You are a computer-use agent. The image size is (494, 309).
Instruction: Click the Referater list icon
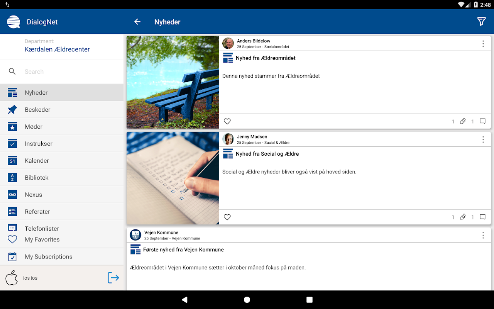[x=12, y=212]
